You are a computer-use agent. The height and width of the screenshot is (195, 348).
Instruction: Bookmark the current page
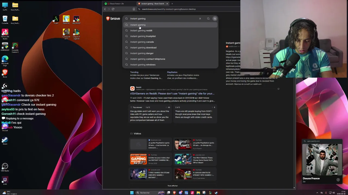134,9
